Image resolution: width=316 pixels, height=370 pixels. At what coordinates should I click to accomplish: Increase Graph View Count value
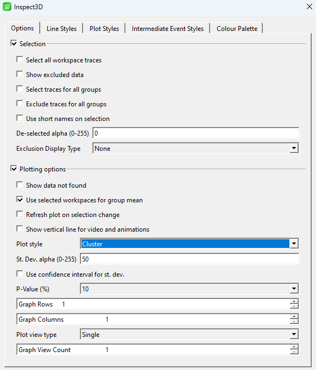click(294, 347)
